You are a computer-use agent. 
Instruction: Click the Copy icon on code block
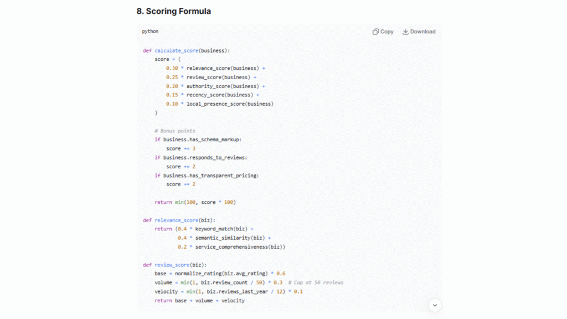click(x=375, y=32)
